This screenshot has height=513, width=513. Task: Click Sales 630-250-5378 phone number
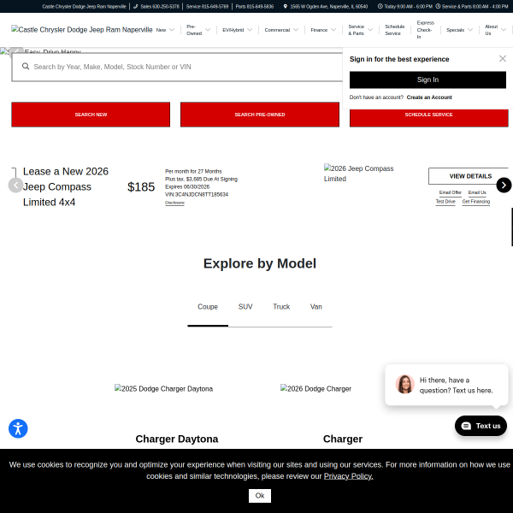(160, 6)
